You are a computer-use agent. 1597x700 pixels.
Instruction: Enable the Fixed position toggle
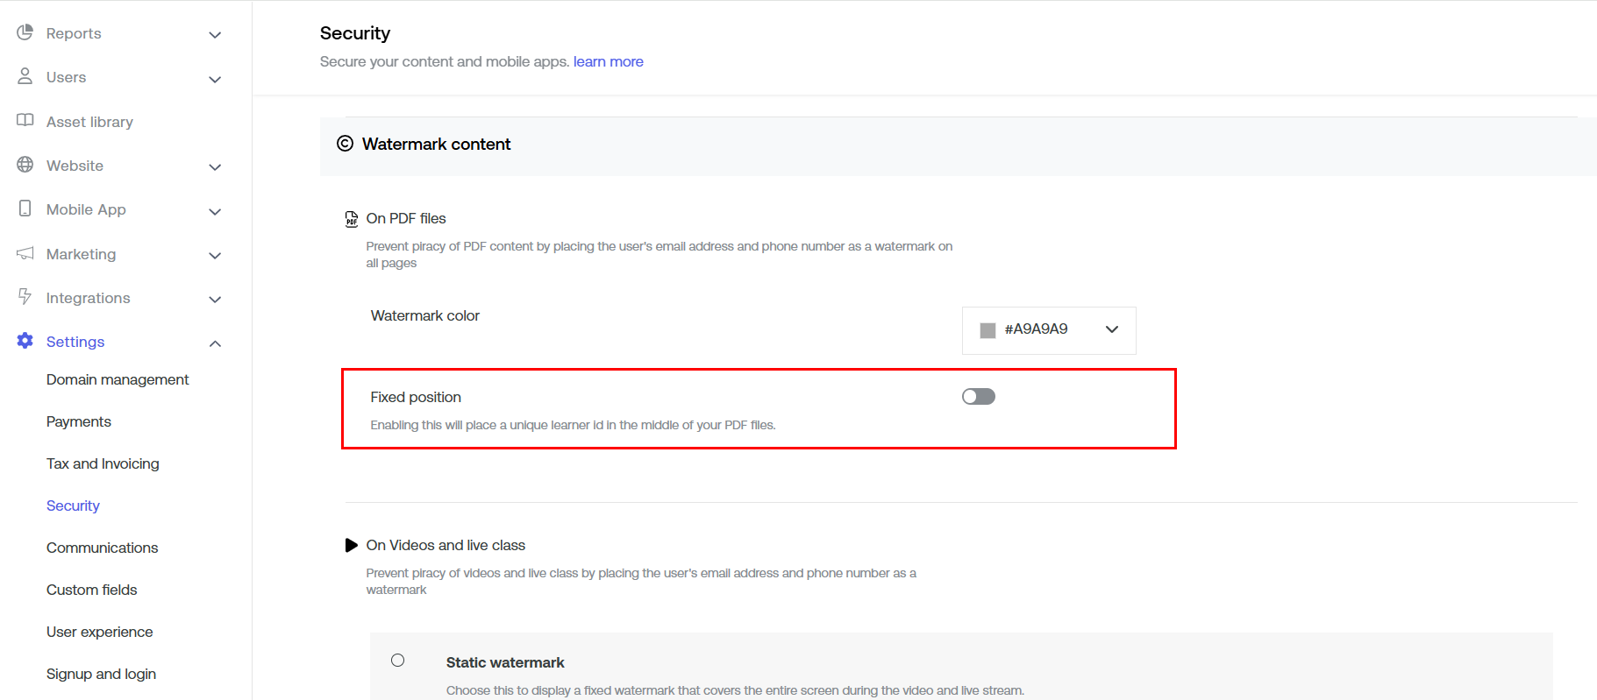pos(978,397)
